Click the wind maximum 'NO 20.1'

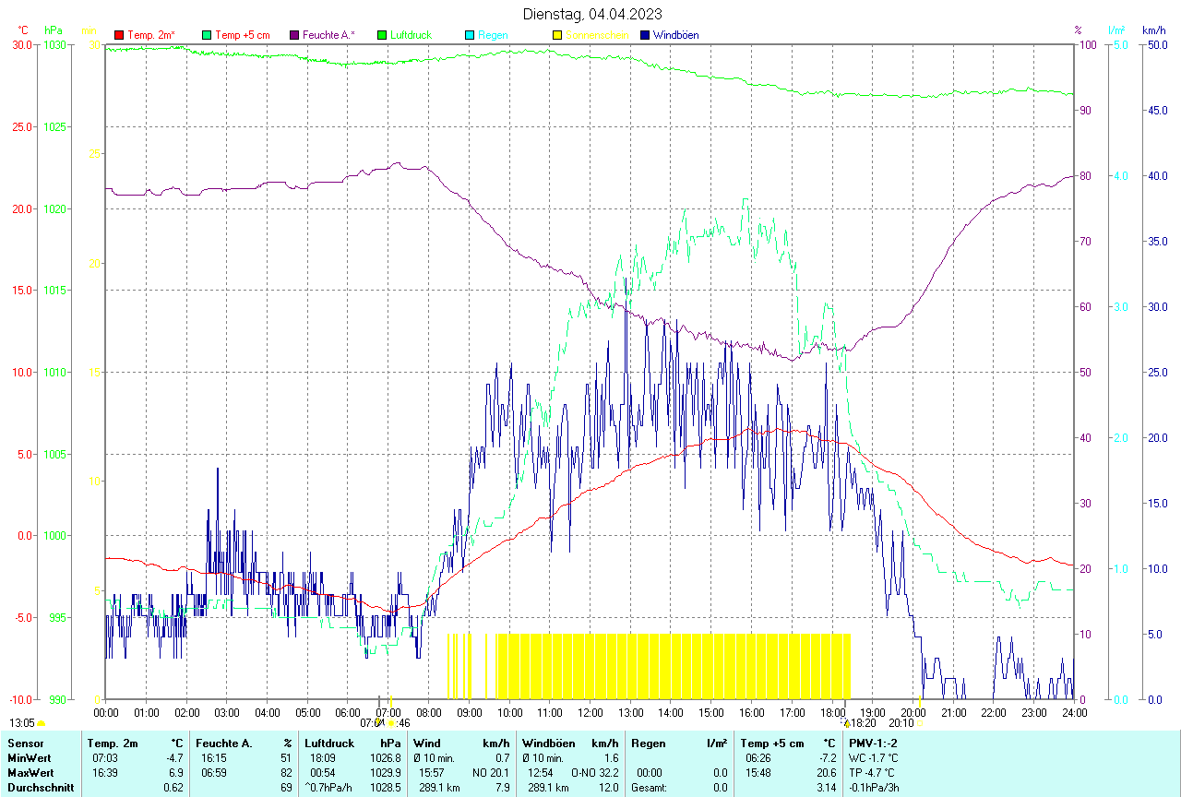[491, 773]
